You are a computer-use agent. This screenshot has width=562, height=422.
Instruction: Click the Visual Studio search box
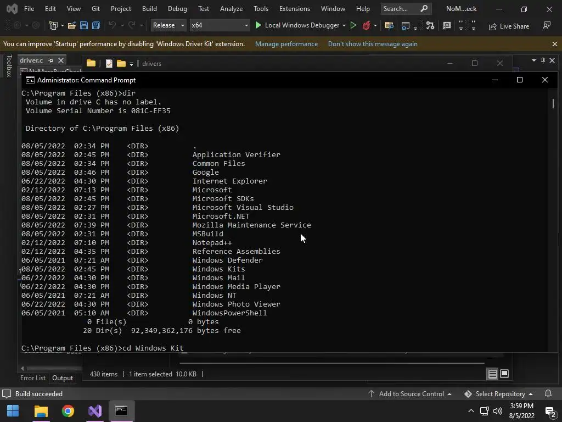point(406,9)
